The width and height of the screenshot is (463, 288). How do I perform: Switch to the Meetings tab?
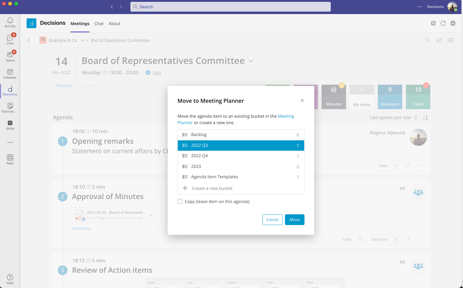80,24
